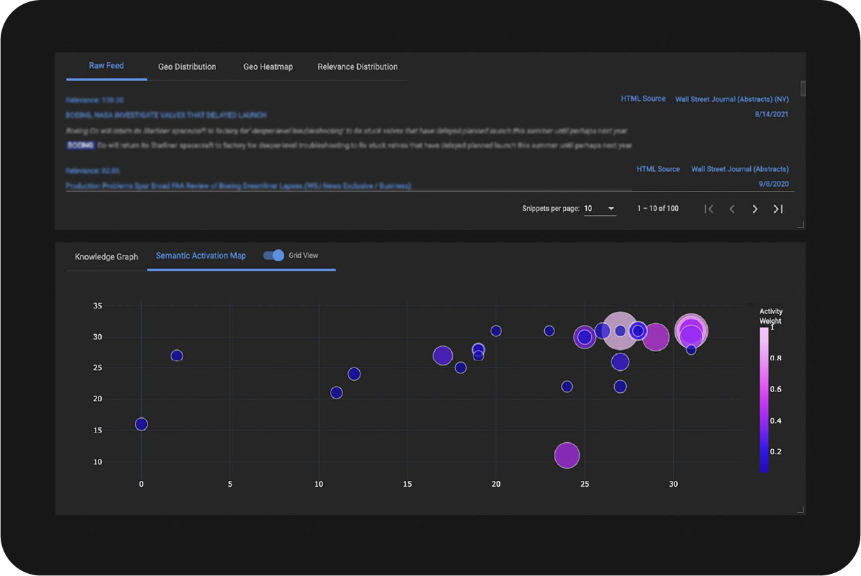Viewport: 861px width, 576px height.
Task: Go to the next page of snippets
Action: click(x=755, y=209)
